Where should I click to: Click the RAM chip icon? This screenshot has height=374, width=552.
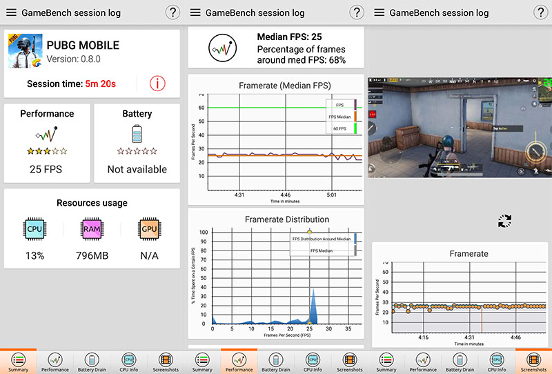tap(92, 229)
